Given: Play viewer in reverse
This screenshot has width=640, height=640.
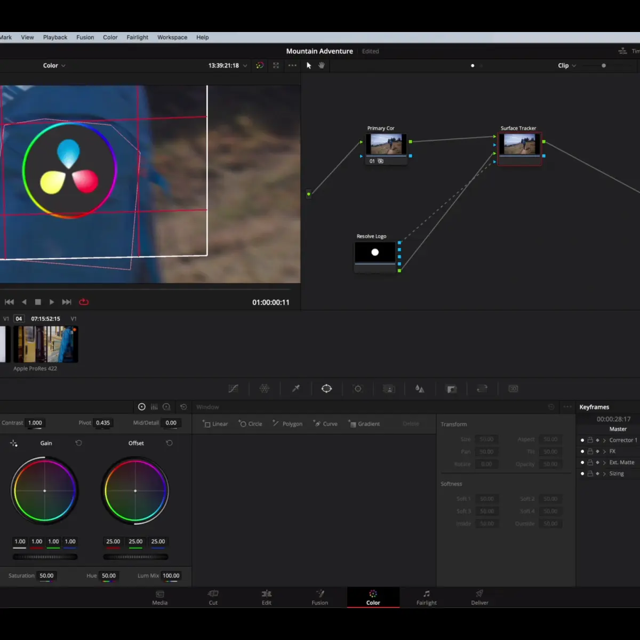Looking at the screenshot, I should tap(24, 302).
